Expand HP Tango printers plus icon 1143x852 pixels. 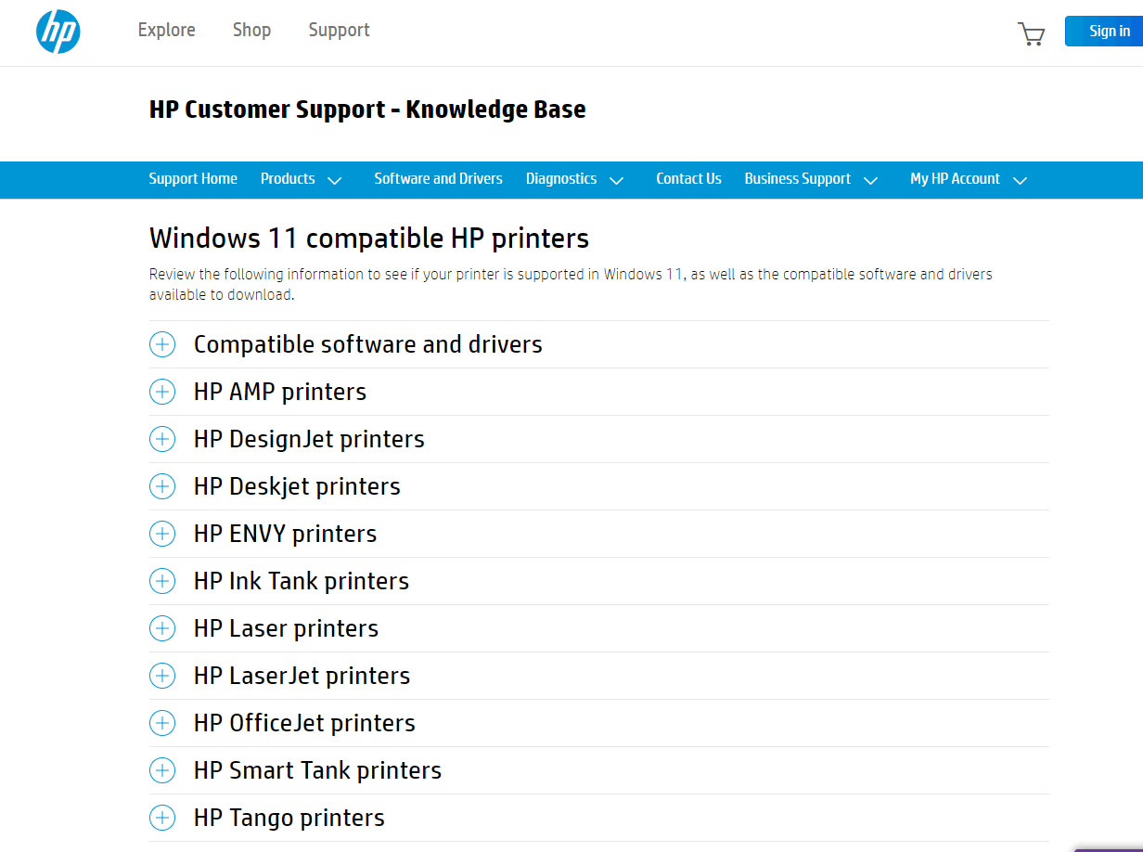coord(162,818)
